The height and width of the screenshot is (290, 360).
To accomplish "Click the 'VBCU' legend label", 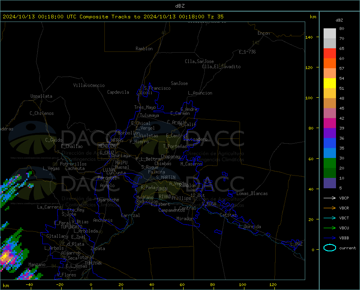I will point(344,228).
